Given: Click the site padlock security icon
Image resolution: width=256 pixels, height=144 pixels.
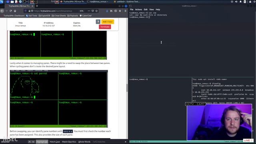Looking at the screenshot, I should (29, 11).
